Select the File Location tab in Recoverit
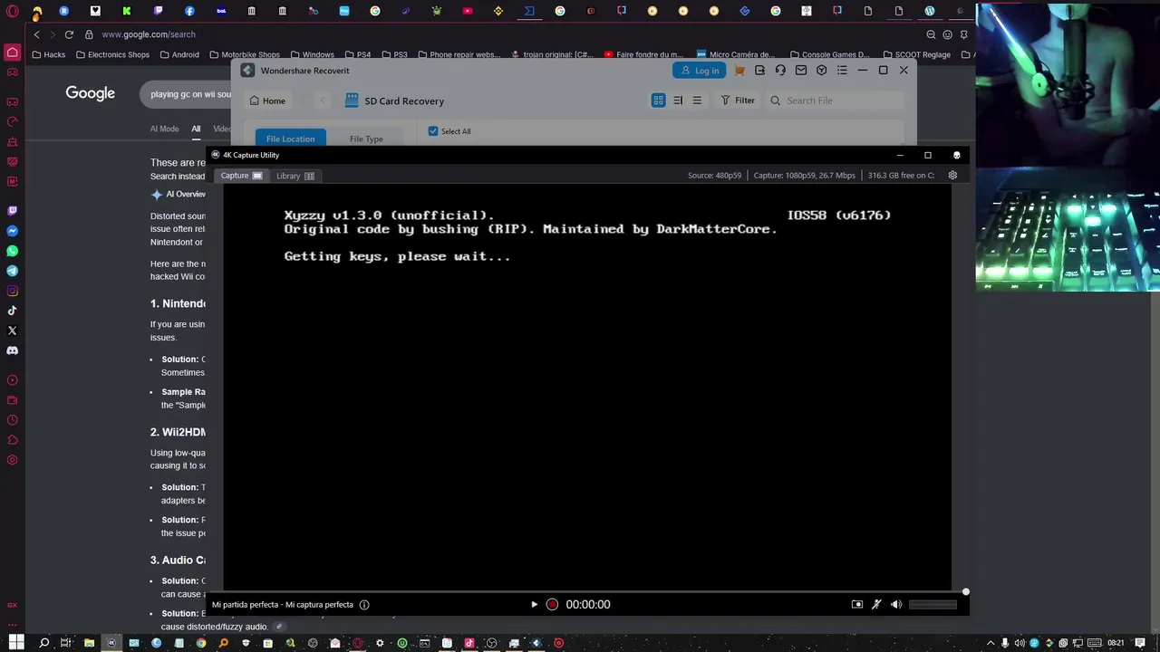Screen dimensions: 1160x652 [x=290, y=139]
